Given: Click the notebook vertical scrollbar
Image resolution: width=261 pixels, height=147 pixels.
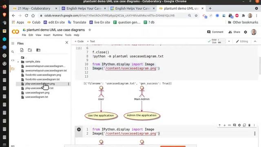Looking at the screenshot, I should (260, 66).
